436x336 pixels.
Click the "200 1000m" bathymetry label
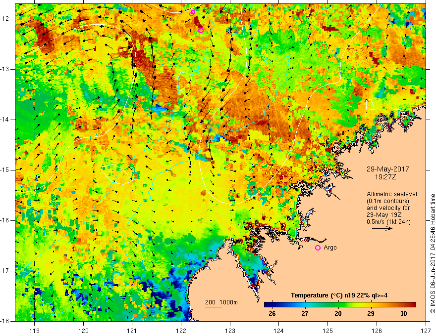click(x=221, y=302)
